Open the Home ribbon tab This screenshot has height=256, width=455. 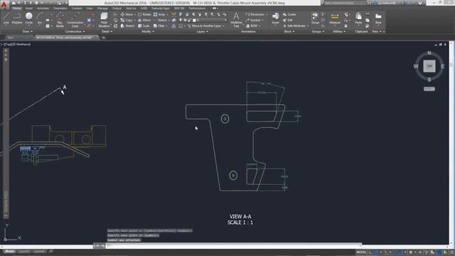[17, 8]
